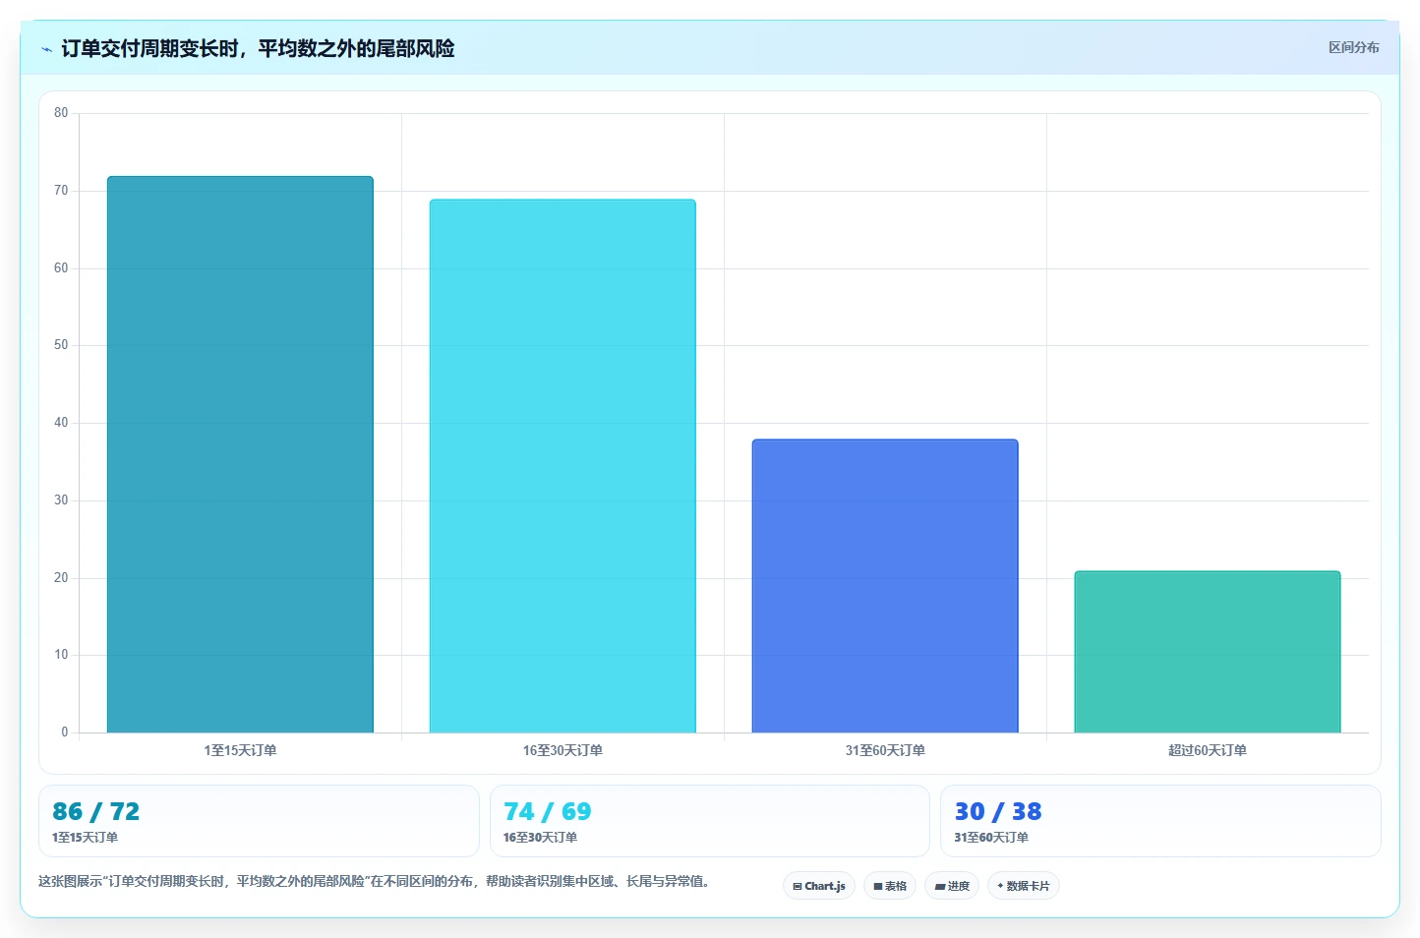This screenshot has height=938, width=1420.
Task: Click the 区间分布 label in the header
Action: pos(1353,47)
